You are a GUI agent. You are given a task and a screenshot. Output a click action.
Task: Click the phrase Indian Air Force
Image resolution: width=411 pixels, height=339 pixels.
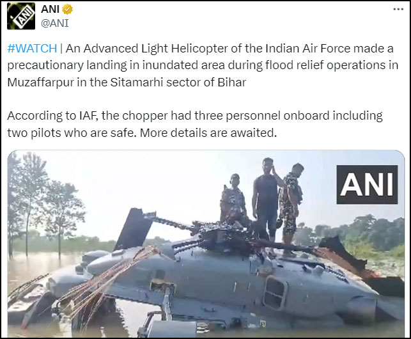click(x=307, y=49)
